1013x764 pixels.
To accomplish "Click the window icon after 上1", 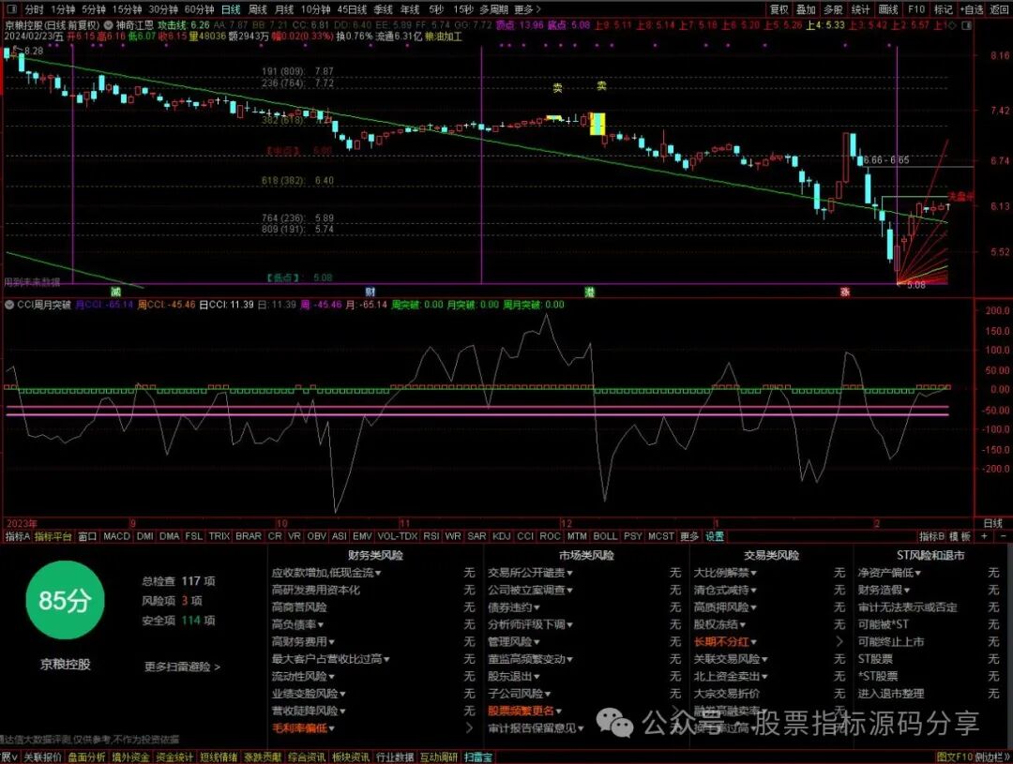I will click(966, 25).
